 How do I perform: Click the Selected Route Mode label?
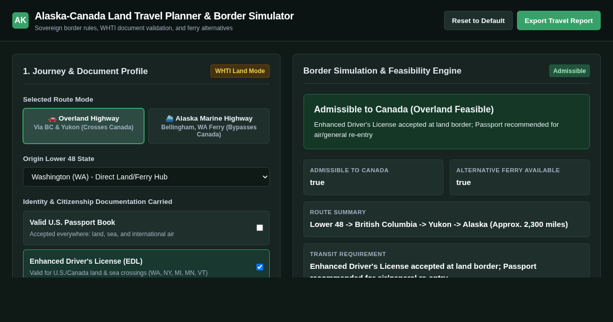58,100
